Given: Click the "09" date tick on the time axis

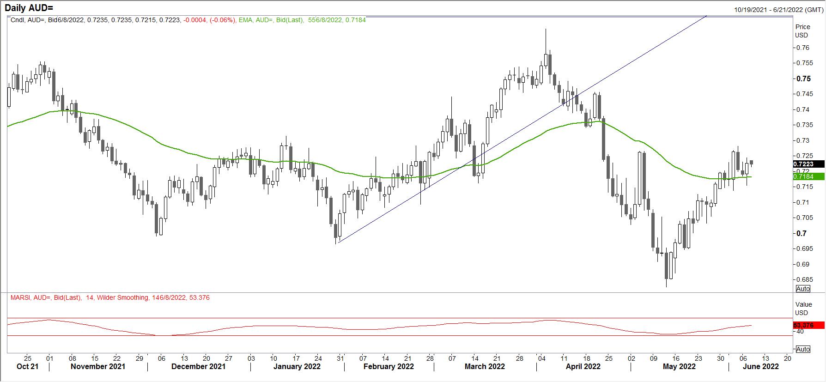Looking at the screenshot, I should coord(654,358).
